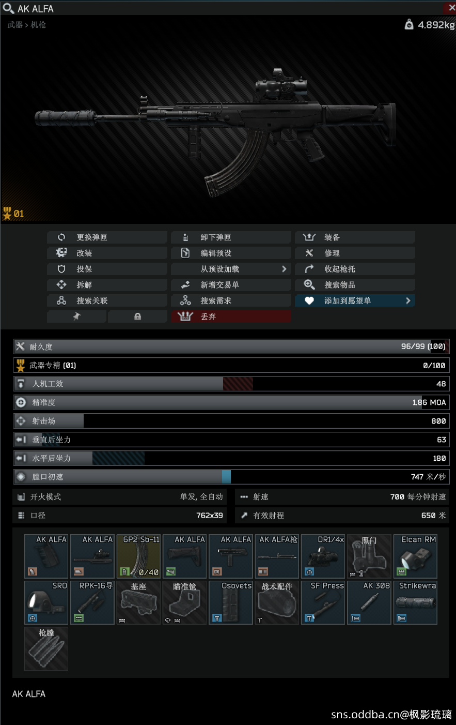Select the SRO reflex sight part
This screenshot has width=456, height=725.
46,602
